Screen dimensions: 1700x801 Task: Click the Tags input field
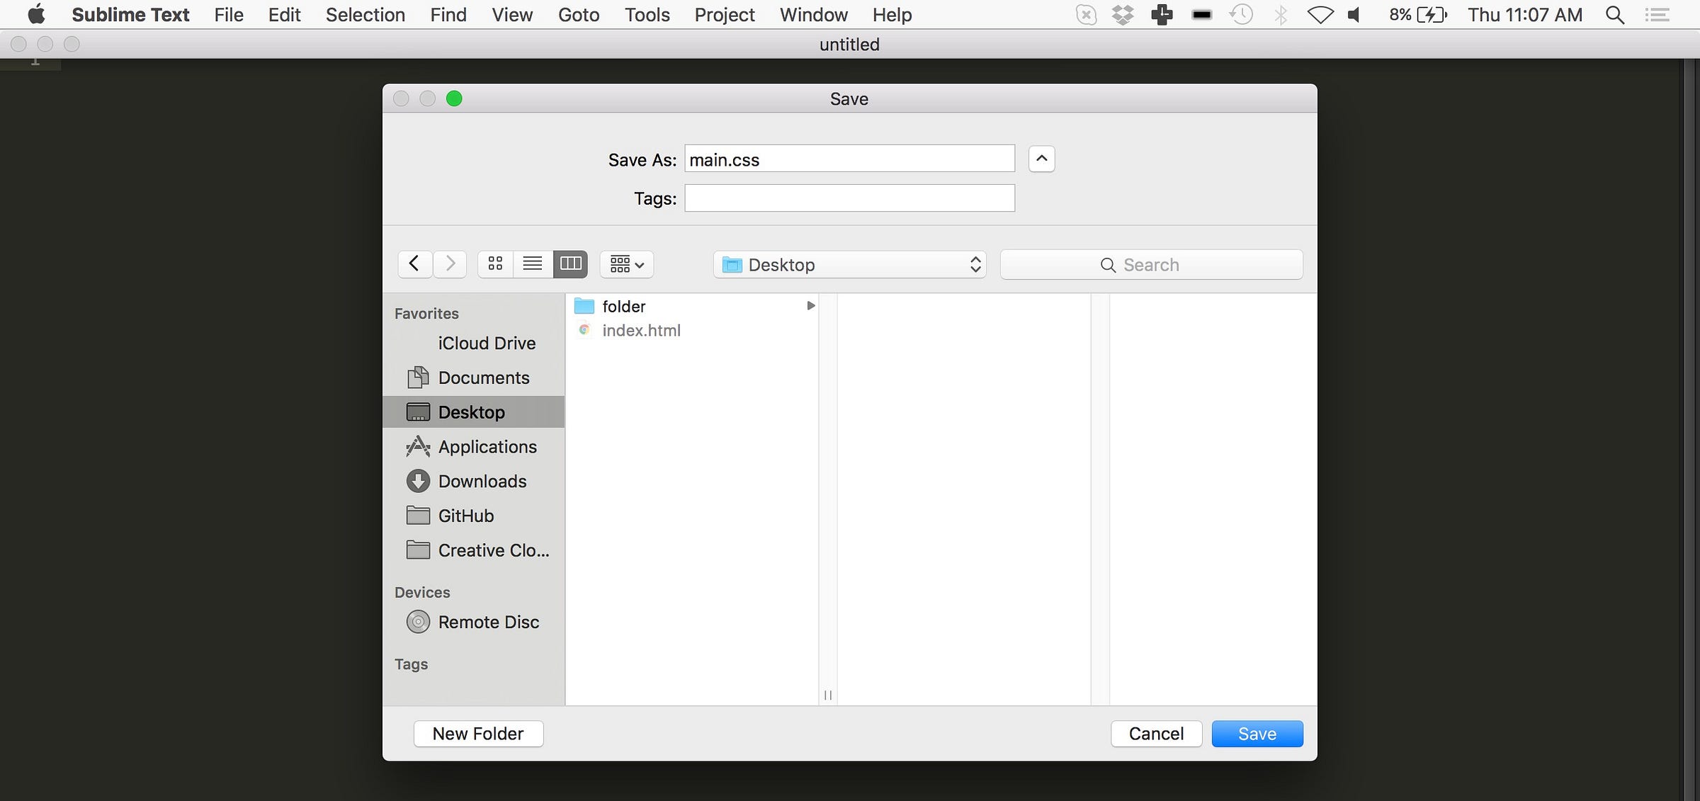(x=849, y=198)
